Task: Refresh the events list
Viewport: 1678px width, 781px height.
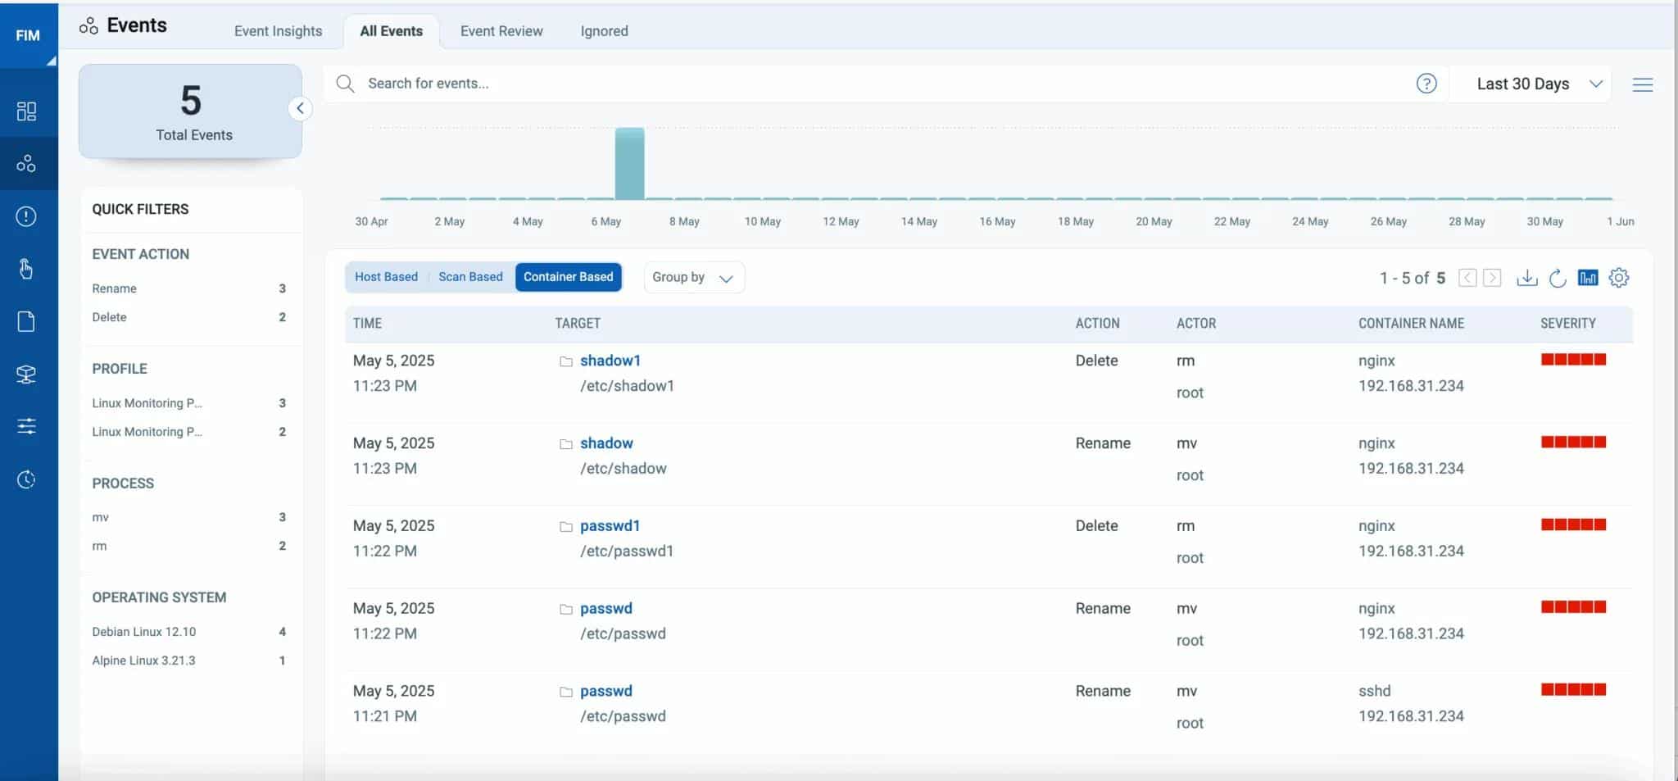Action: tap(1558, 278)
